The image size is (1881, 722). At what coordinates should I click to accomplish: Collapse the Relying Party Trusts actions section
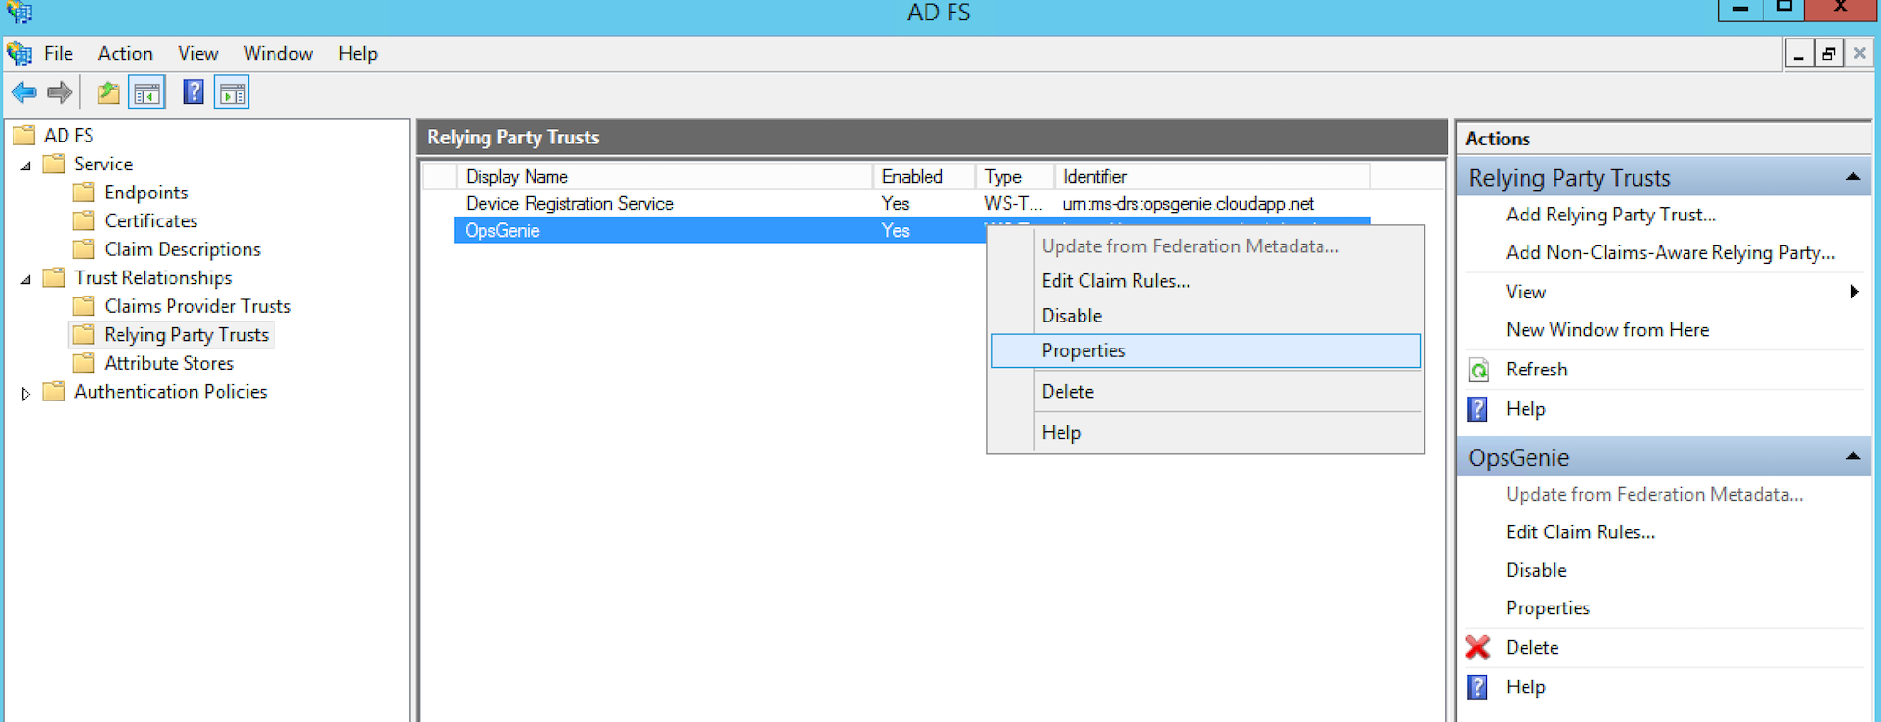click(x=1852, y=178)
